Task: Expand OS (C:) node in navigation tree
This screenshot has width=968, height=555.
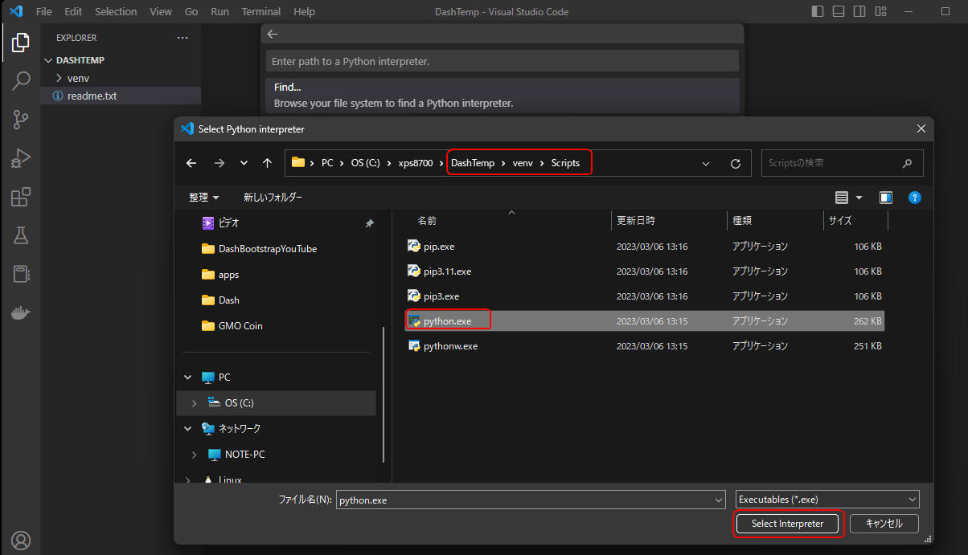Action: (x=194, y=402)
